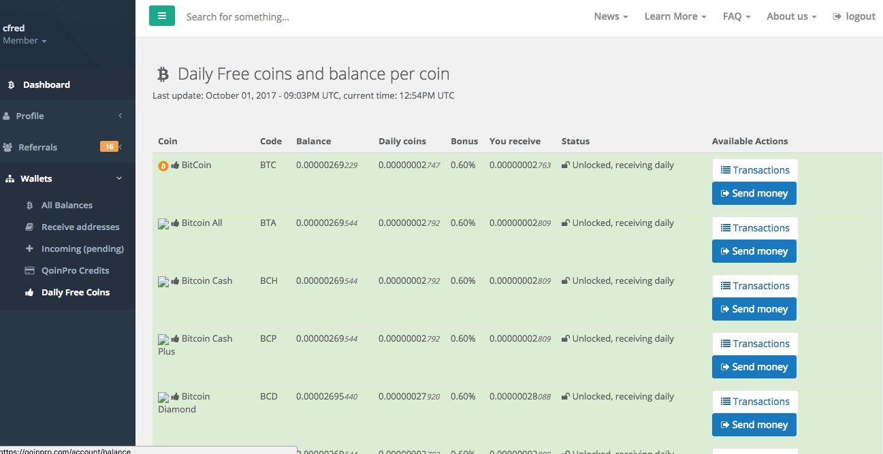The image size is (883, 454).
Task: Click the Dashboard bitcoin sidebar icon
Action: click(x=11, y=85)
